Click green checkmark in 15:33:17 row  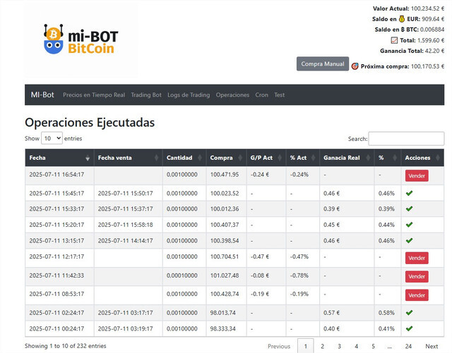click(409, 209)
